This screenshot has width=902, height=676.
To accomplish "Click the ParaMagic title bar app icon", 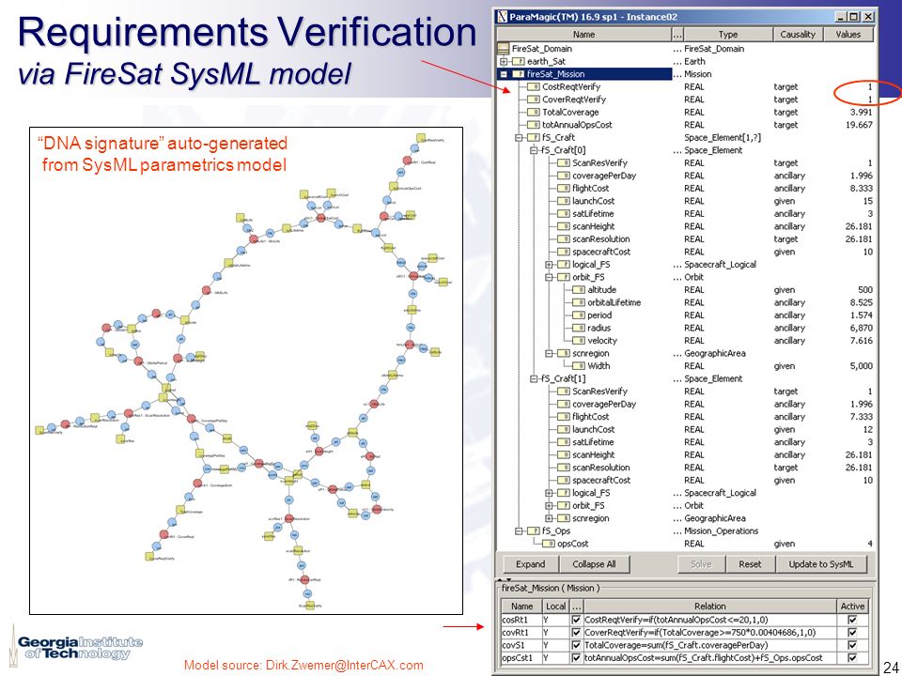I will tap(502, 17).
